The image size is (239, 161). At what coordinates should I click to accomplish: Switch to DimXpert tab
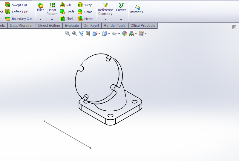pos(91,26)
